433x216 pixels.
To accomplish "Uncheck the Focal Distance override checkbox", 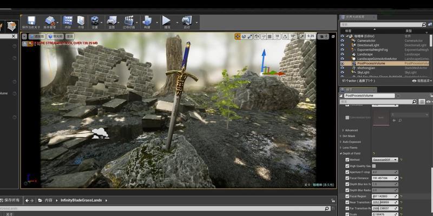I will (x=347, y=178).
